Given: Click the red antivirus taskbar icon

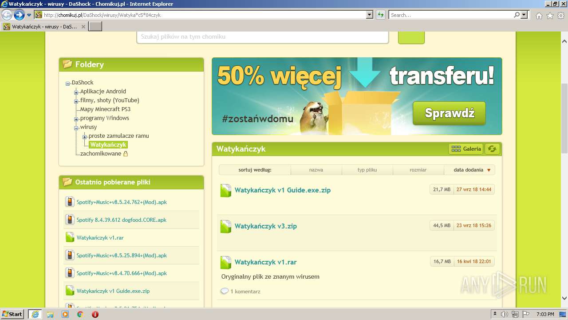Looking at the screenshot, I should (x=95, y=314).
